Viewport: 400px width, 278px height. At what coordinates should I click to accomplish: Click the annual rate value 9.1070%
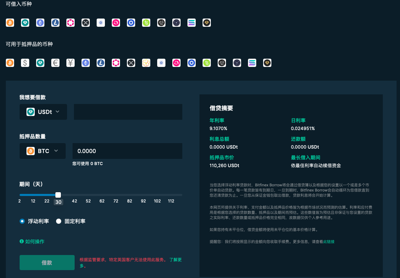218,129
